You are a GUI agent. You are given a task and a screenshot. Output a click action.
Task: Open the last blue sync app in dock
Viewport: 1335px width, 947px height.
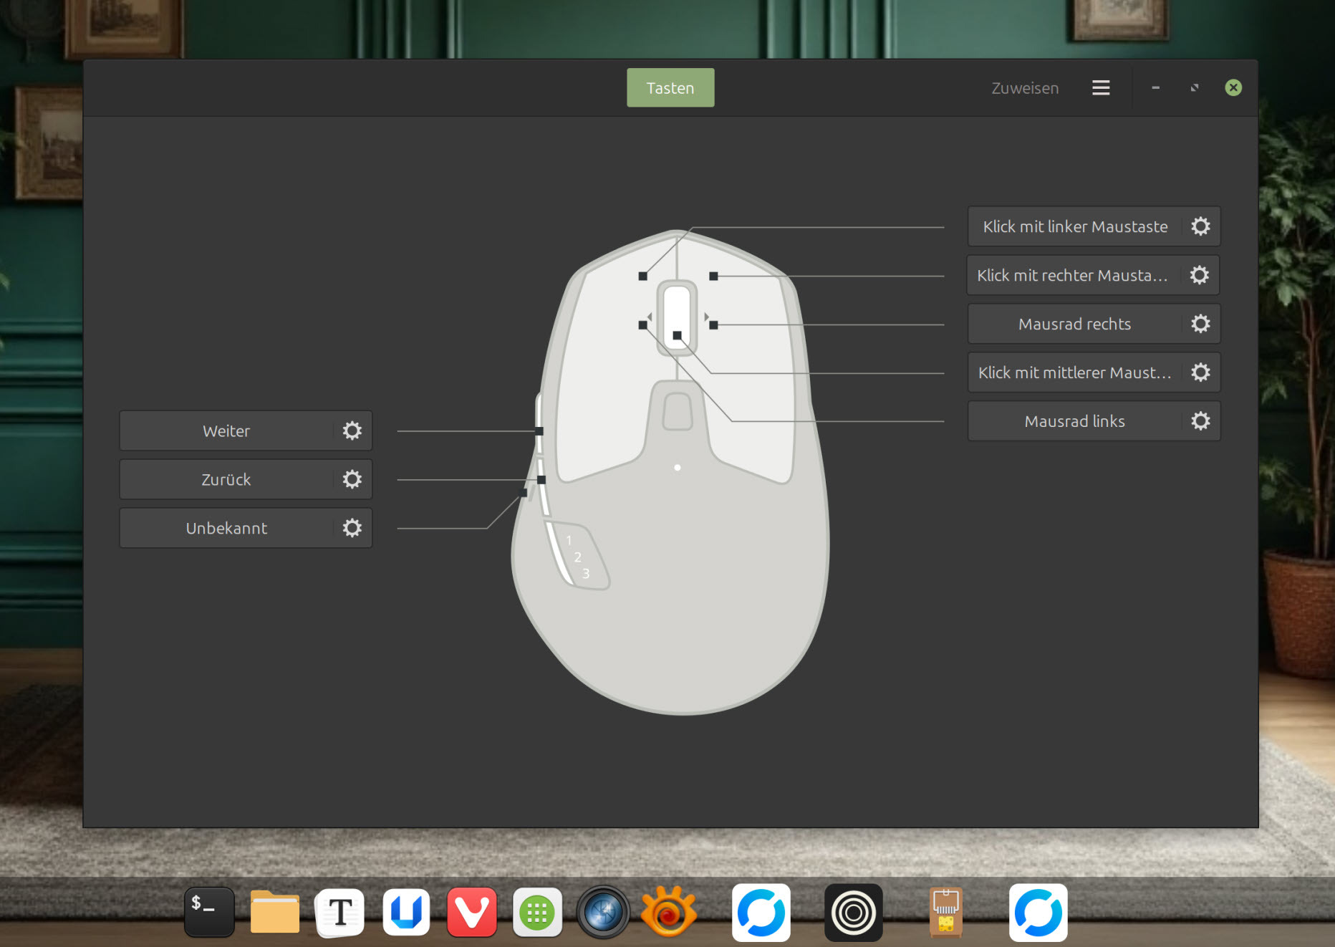(x=1038, y=912)
